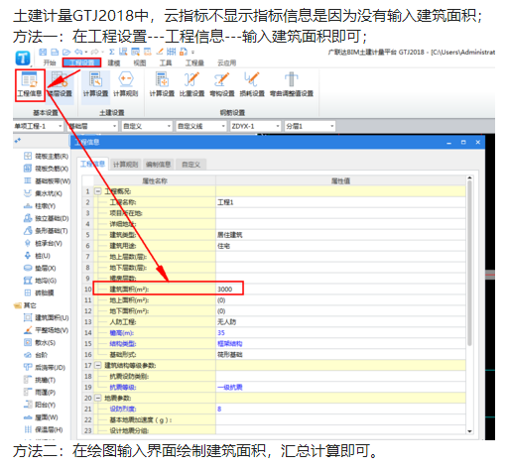
Task: Select 集水坑(K) in component list
Action: (43, 193)
